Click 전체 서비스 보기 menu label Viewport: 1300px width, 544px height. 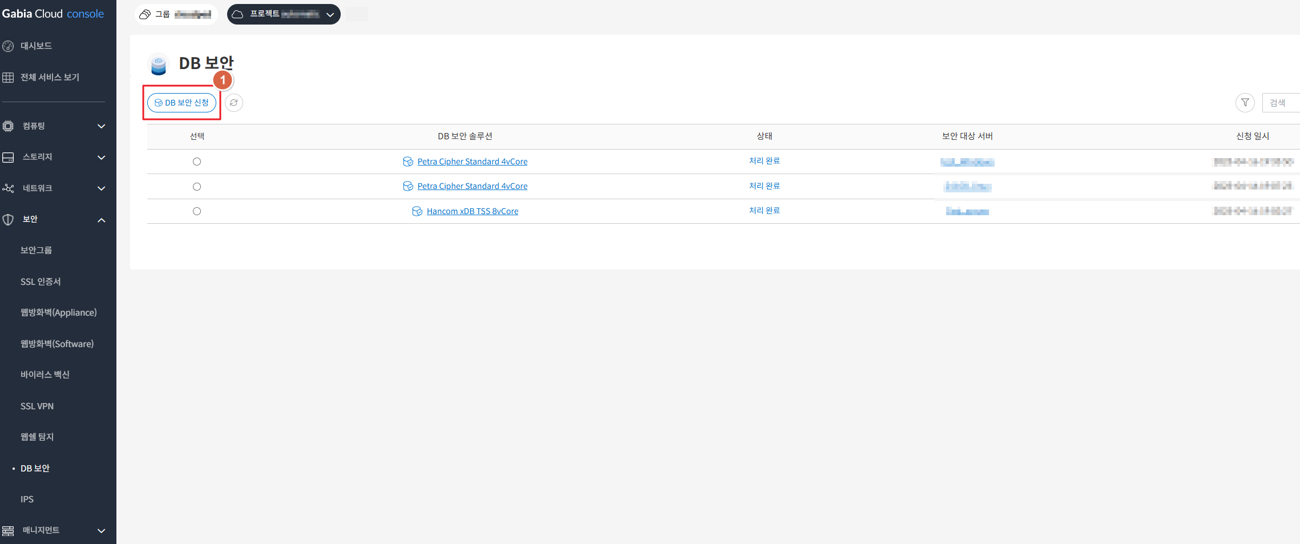pyautogui.click(x=50, y=77)
